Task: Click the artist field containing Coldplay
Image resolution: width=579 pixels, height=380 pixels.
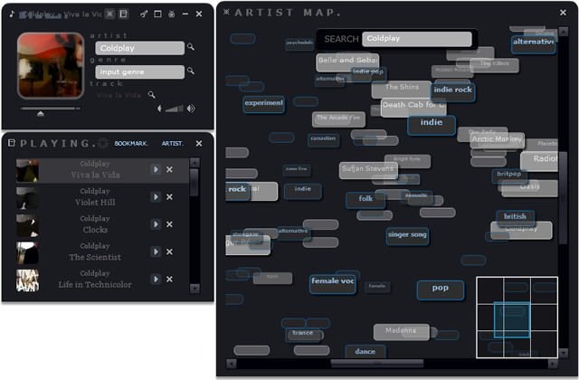Action: coord(139,48)
